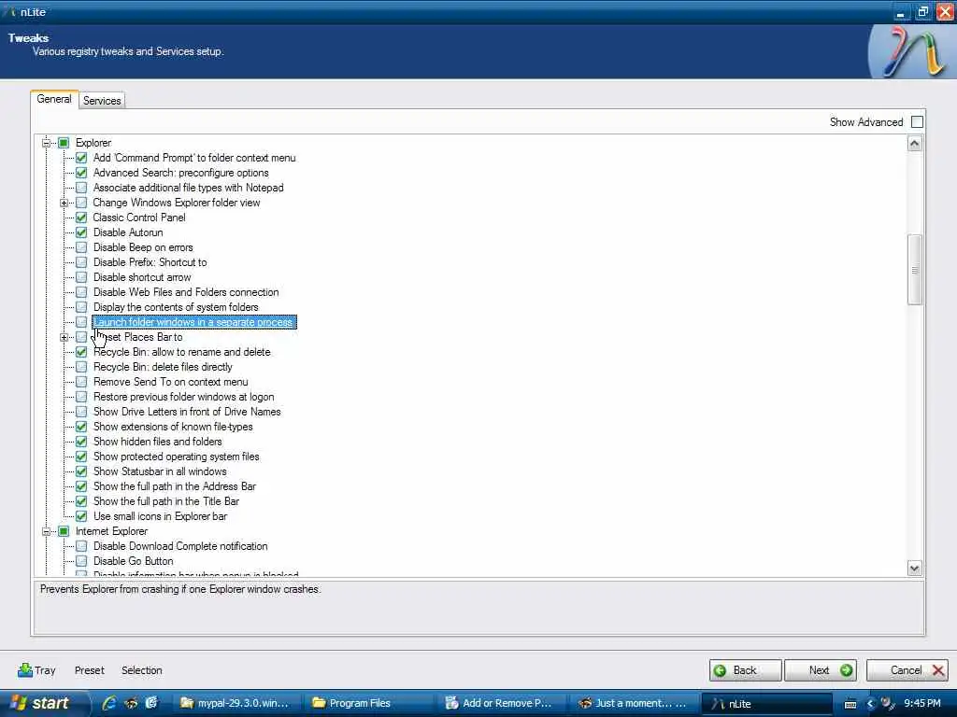Go Back to previous page
The height and width of the screenshot is (717, 957).
[x=745, y=670]
